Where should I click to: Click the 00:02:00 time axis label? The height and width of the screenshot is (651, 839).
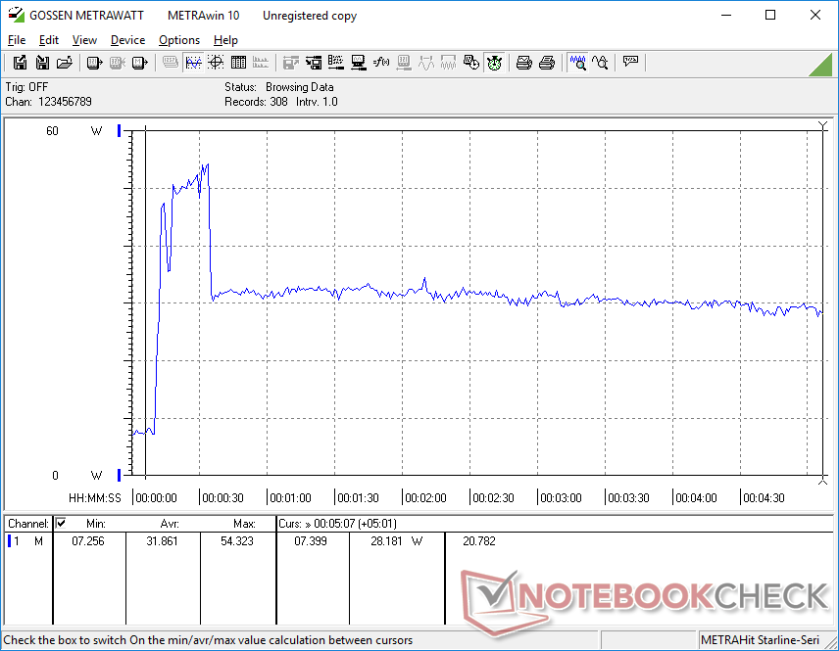(x=425, y=497)
